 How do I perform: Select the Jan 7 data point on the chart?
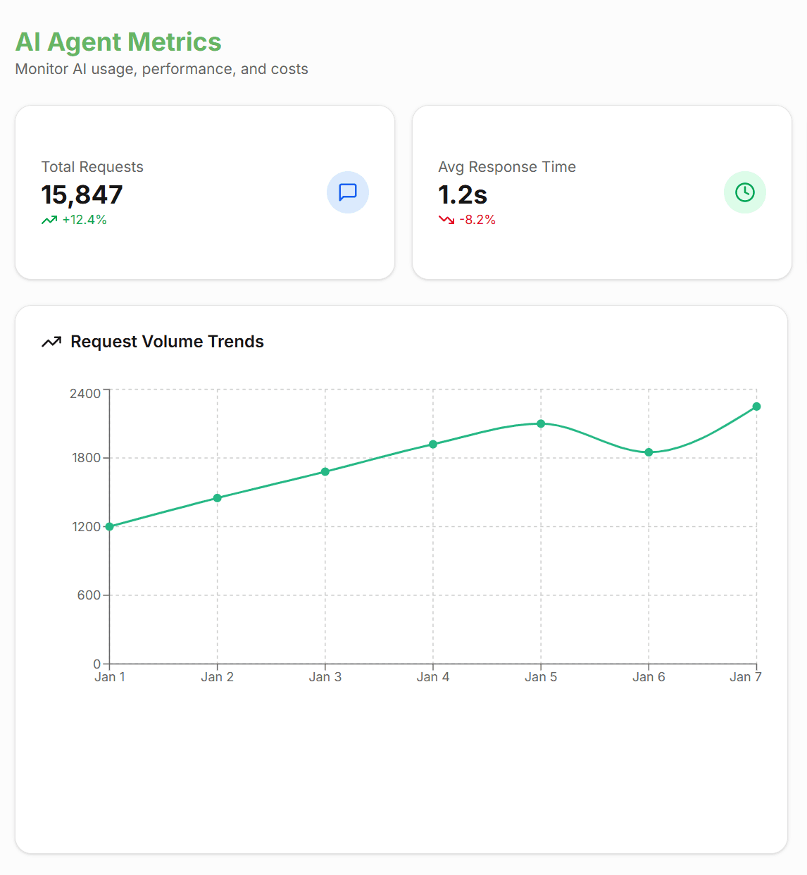[x=757, y=407]
